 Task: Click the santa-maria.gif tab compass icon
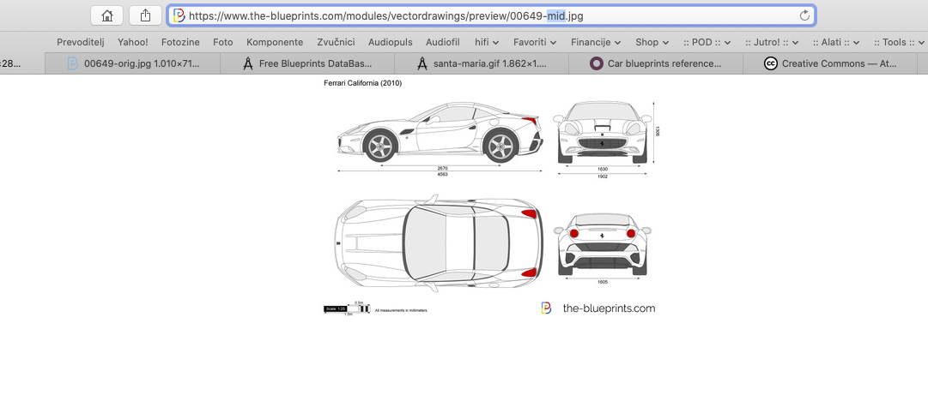pos(422,63)
